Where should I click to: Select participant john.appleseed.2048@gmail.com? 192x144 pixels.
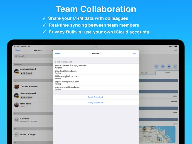[x=96, y=66]
